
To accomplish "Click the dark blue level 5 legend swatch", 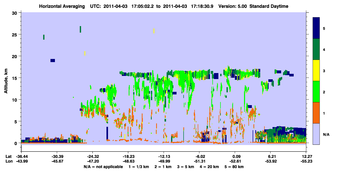I will (x=316, y=28).
